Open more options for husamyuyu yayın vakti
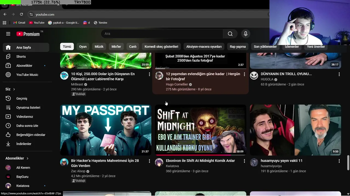Screen dimensions: 350x196 click(x=339, y=161)
